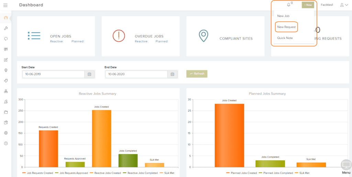Click the Jobs Created bar in Reactive chart
352x177 pixels.
101,139
